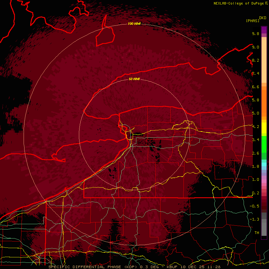Pick the yellow swatch on the color bar

pos(264,128)
